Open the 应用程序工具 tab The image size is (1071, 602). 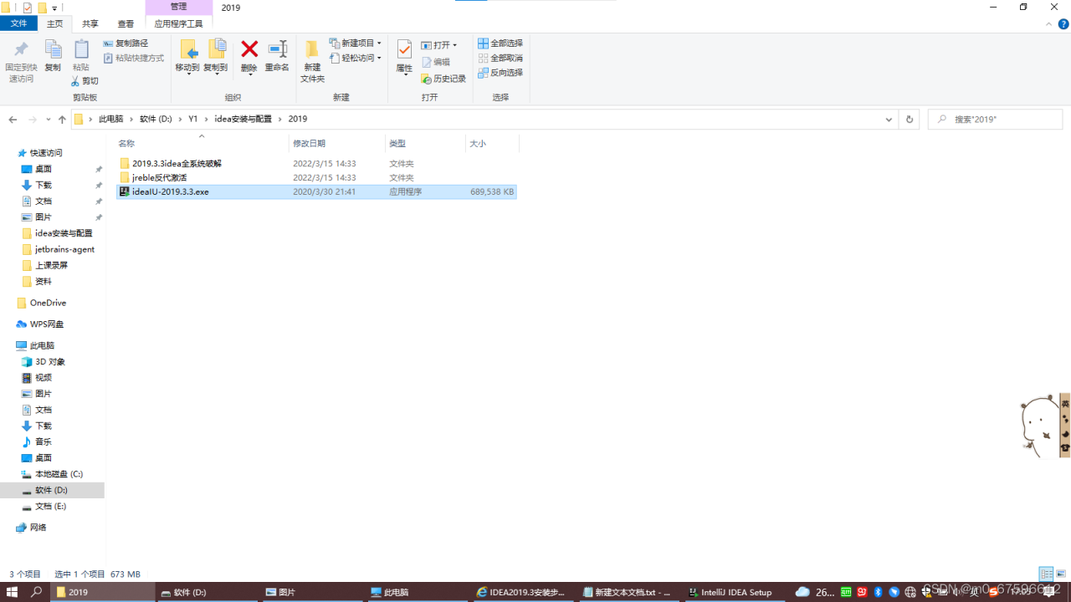click(x=179, y=24)
